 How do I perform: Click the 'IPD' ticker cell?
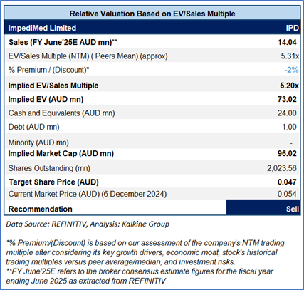pos(292,28)
